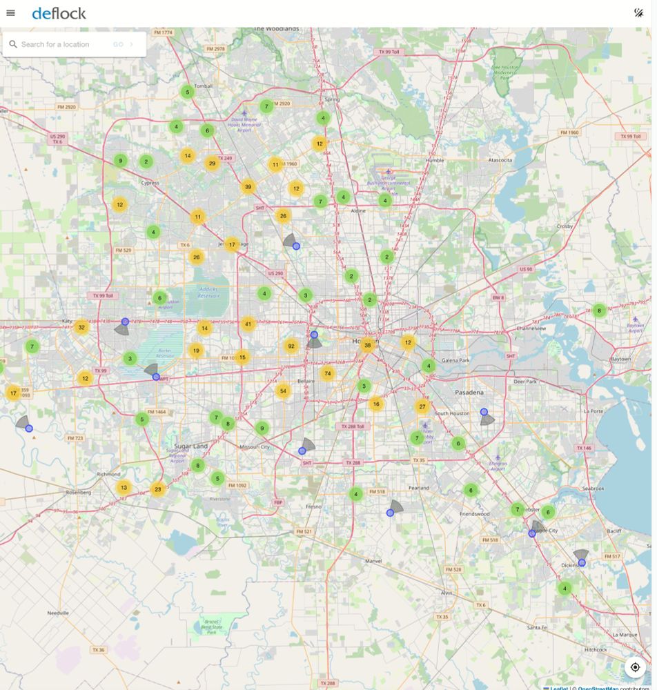657x690 pixels.
Task: Click the search magnifier icon
Action: click(x=13, y=43)
